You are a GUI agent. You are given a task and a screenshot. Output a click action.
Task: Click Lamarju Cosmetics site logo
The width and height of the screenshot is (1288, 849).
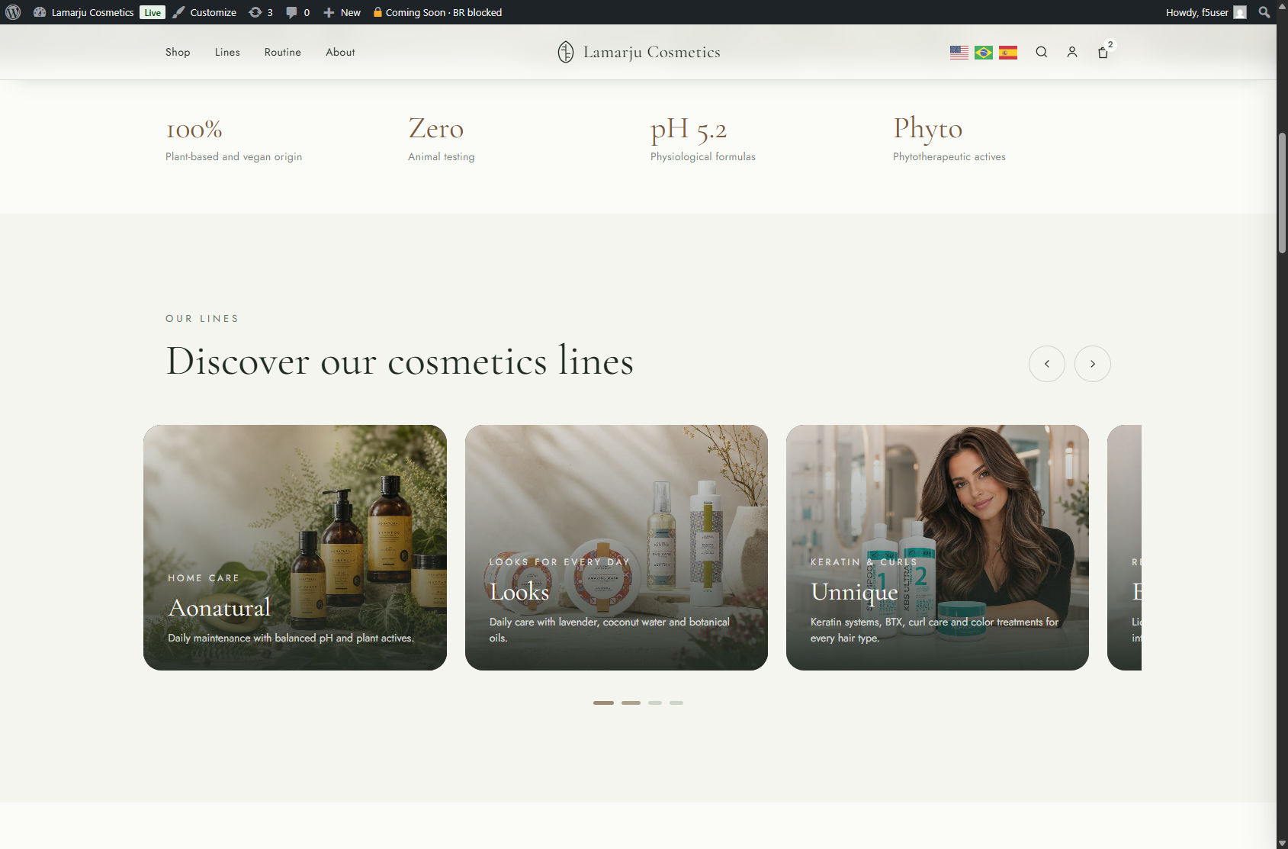(x=639, y=52)
